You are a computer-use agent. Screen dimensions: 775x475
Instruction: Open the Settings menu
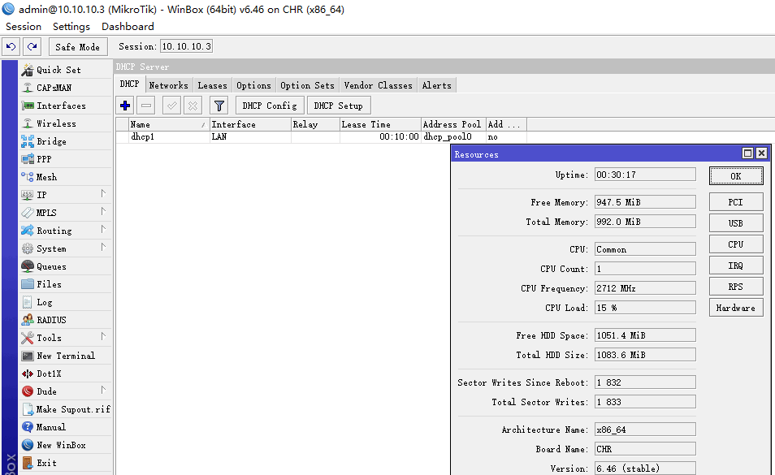[x=71, y=27]
